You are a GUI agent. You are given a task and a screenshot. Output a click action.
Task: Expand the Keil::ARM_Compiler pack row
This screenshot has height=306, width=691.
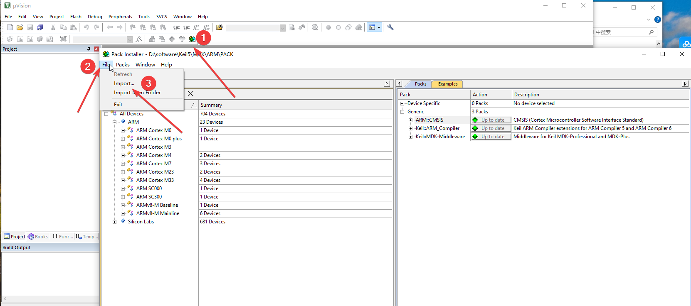coord(411,128)
